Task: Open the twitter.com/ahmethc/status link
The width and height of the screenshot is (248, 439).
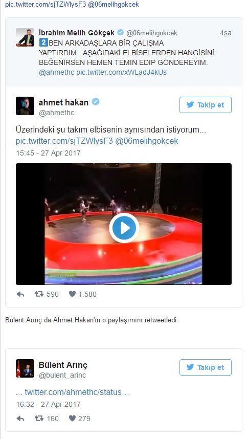Action: point(77,392)
